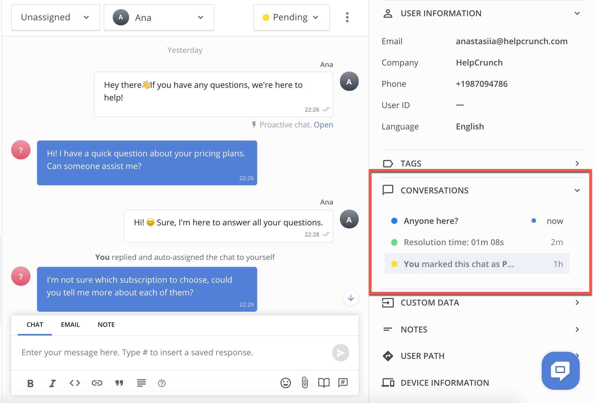This screenshot has width=595, height=403.
Task: Insert code snippet formatting
Action: (x=75, y=383)
